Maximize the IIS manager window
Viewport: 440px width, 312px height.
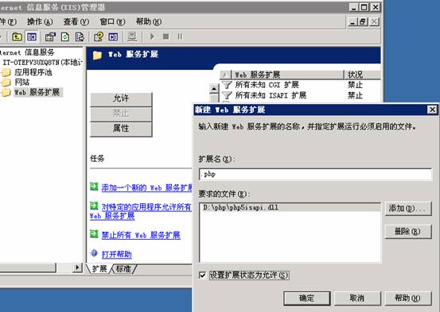[x=364, y=7]
